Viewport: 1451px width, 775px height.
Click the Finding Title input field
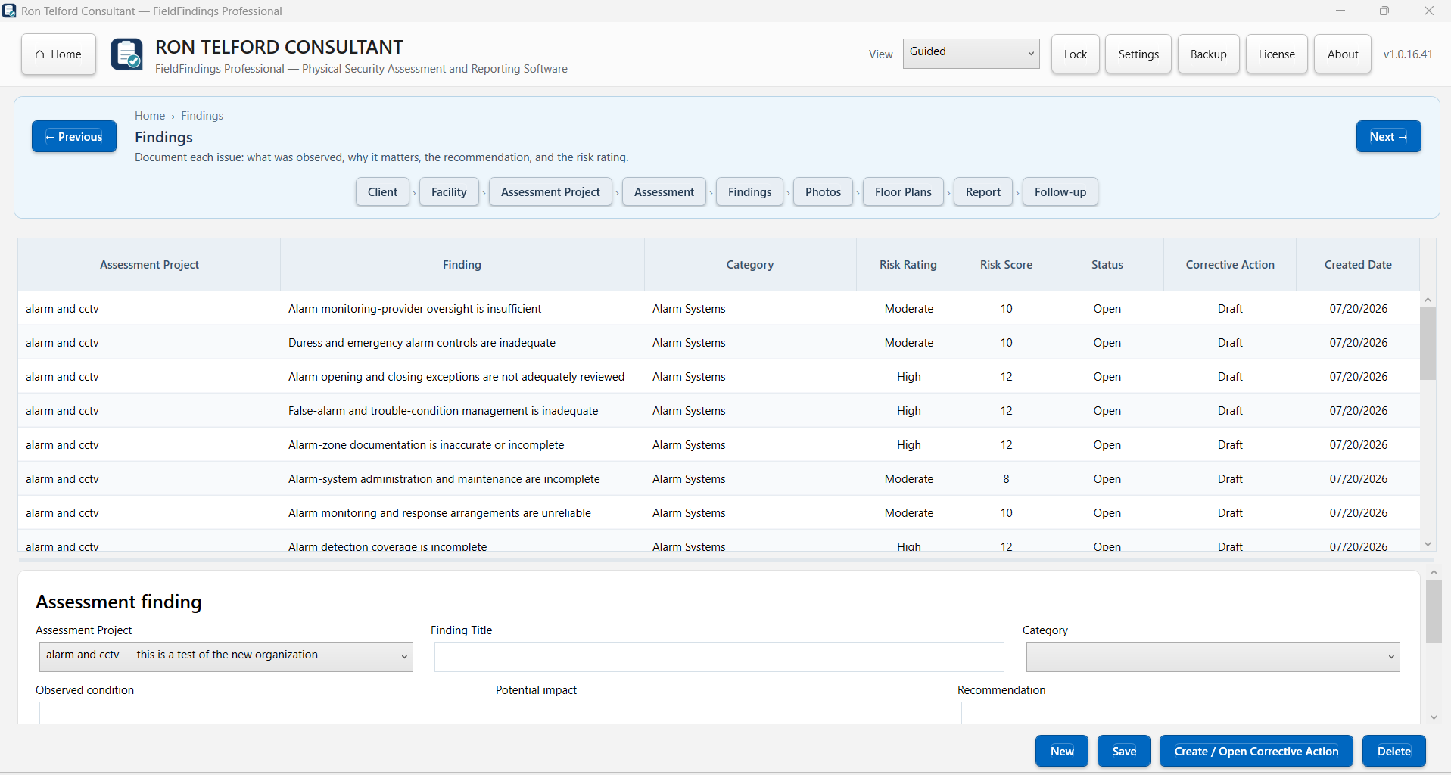(719, 656)
